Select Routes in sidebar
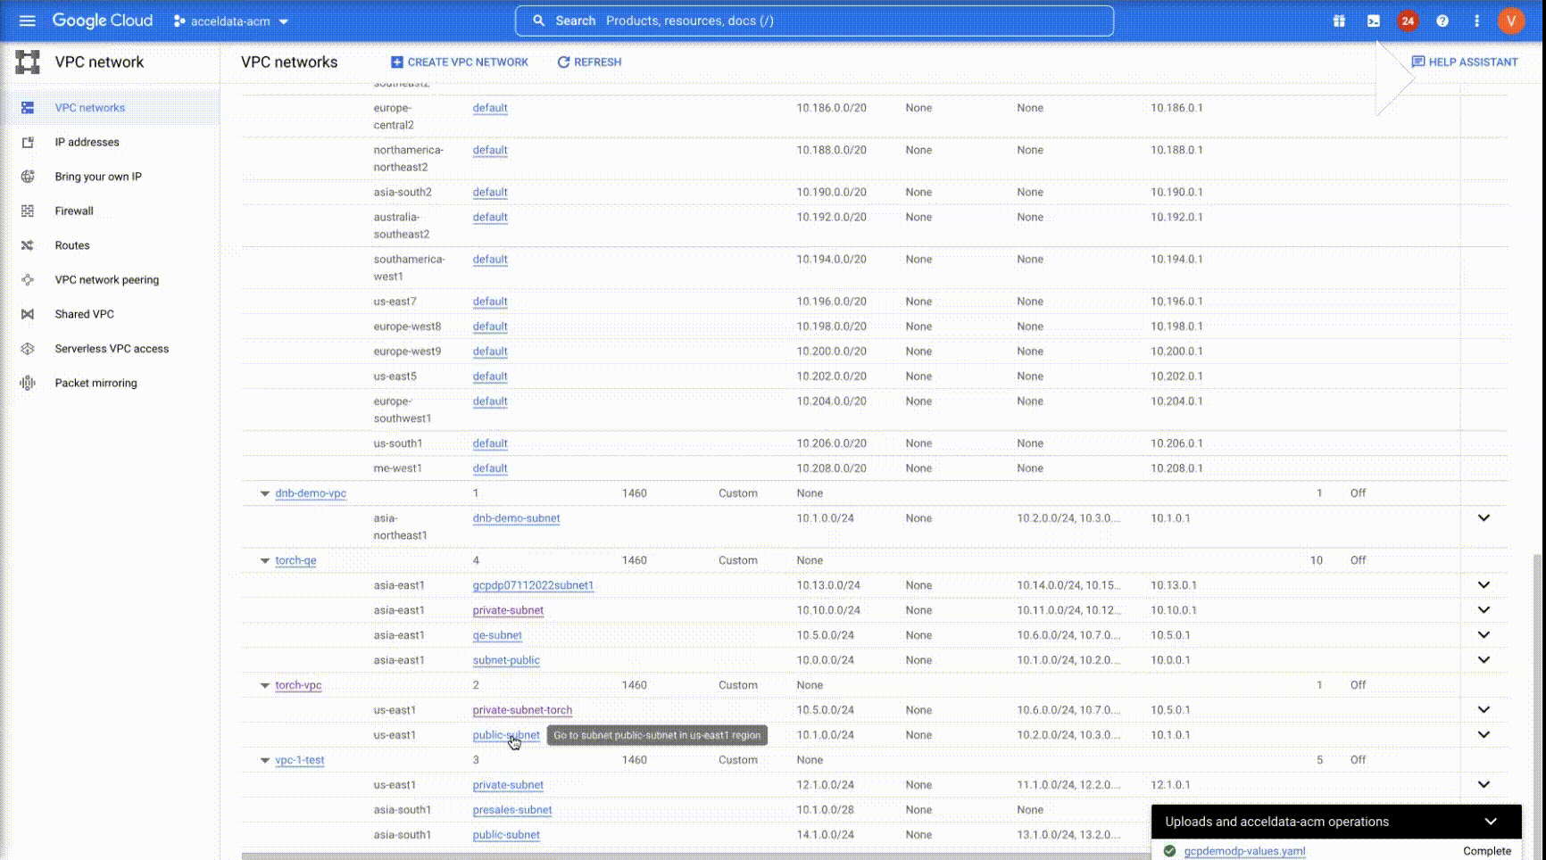1546x860 pixels. (x=110, y=245)
